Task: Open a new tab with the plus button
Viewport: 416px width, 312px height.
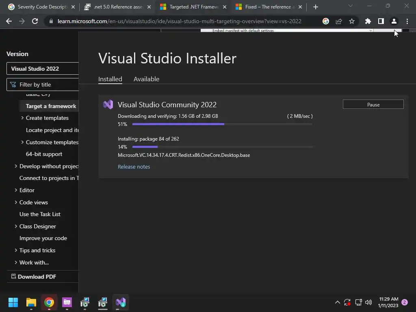Action: tap(315, 7)
